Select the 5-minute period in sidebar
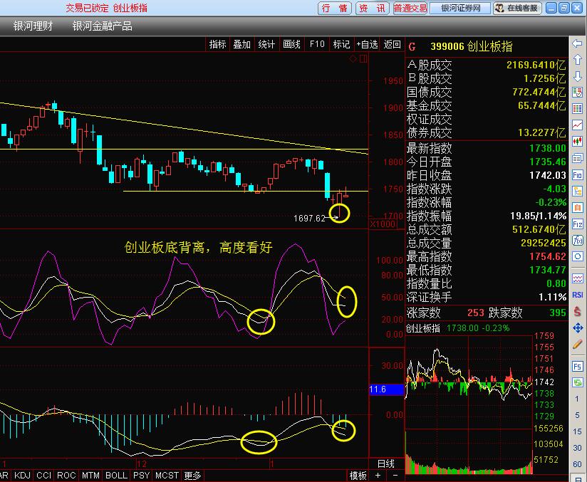 tap(577, 415)
